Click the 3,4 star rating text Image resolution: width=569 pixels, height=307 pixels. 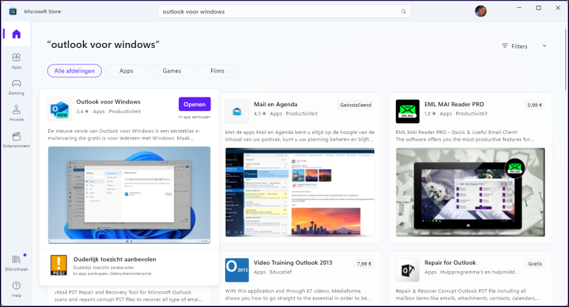(x=82, y=111)
